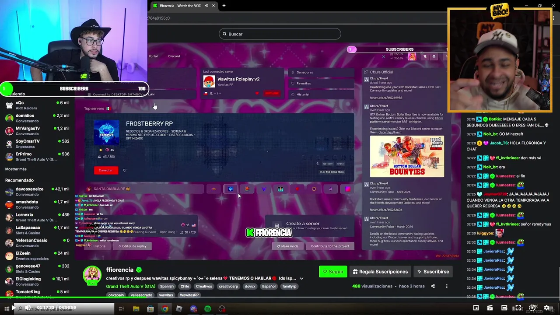The height and width of the screenshot is (315, 560).
Task: Open the ffiorencia channel avatar
Action: coord(92,275)
